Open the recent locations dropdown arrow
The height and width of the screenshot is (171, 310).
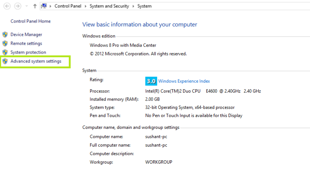coord(27,6)
